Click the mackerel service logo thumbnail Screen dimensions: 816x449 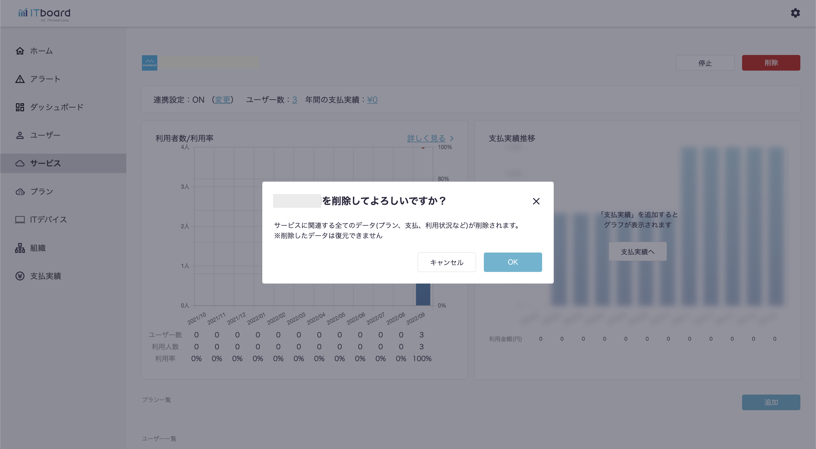point(149,63)
